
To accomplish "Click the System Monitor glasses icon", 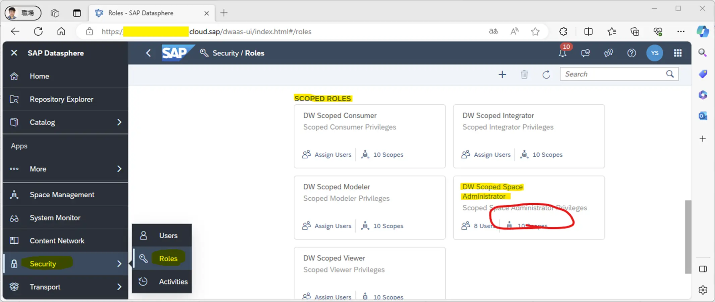I will click(14, 218).
